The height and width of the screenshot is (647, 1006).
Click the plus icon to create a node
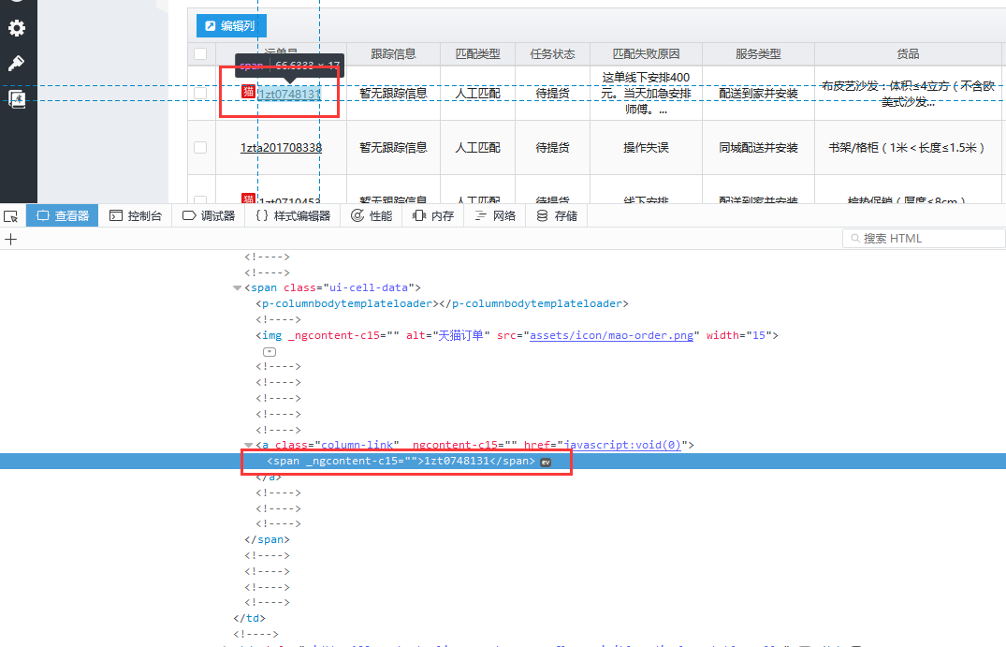coord(11,240)
